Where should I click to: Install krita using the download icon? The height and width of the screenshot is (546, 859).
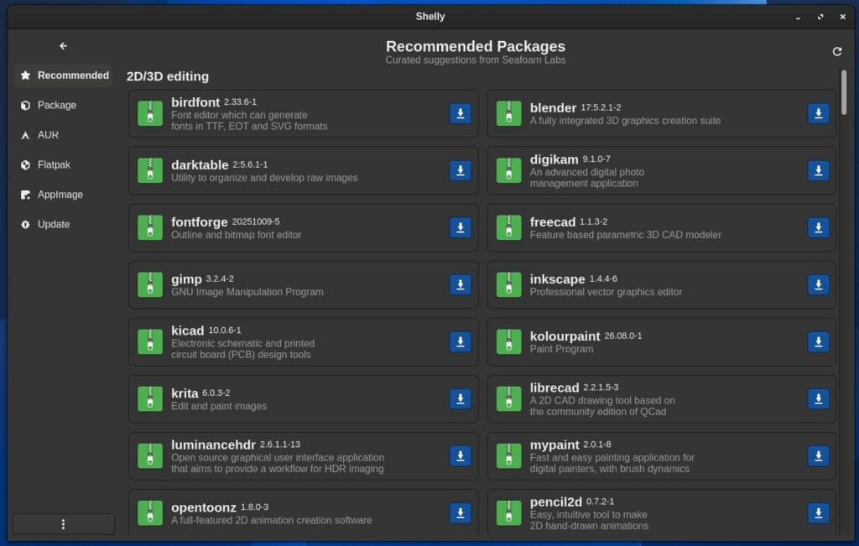pos(461,398)
